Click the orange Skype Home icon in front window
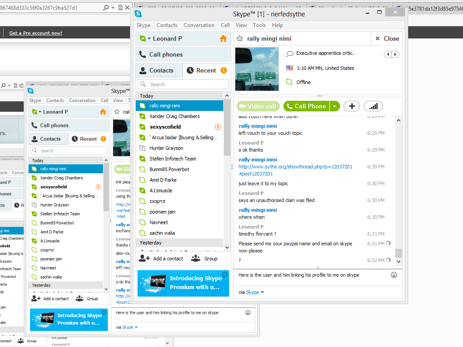Screen dimensions: 463x347 click(223, 38)
